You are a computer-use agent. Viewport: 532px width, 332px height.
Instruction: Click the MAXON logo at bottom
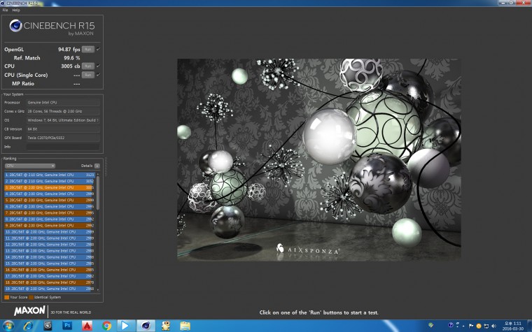[29, 310]
